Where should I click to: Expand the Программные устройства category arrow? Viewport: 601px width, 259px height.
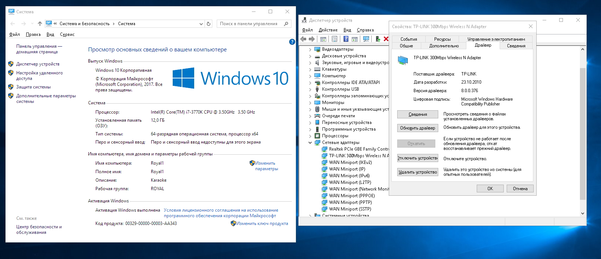coord(310,129)
